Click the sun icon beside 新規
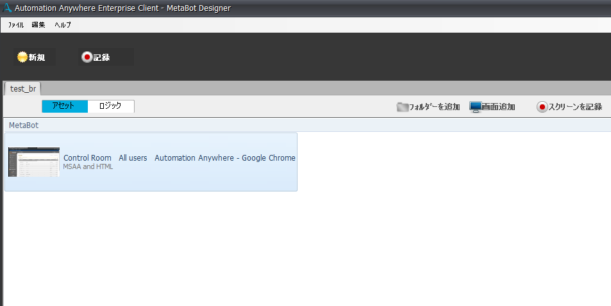 22,57
